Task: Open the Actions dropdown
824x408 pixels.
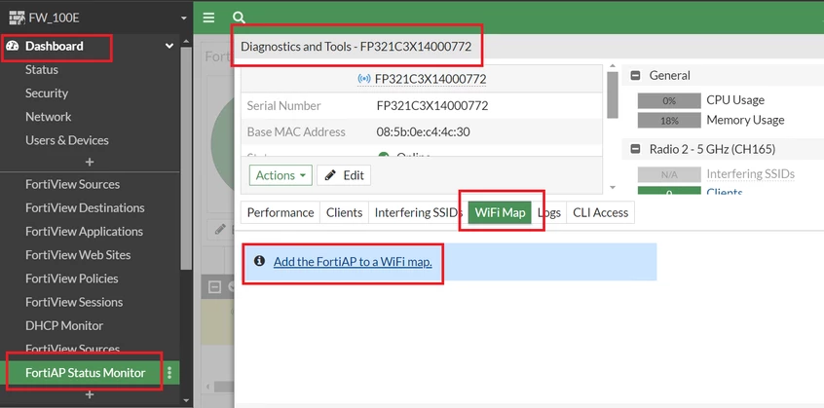Action: 281,175
